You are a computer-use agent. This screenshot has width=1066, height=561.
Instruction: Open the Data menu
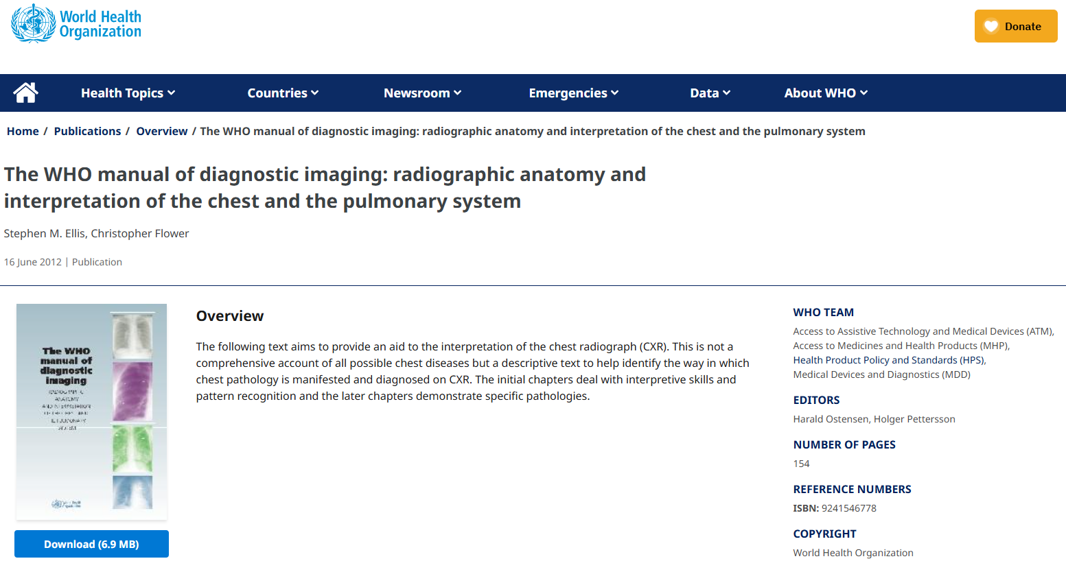tap(710, 93)
